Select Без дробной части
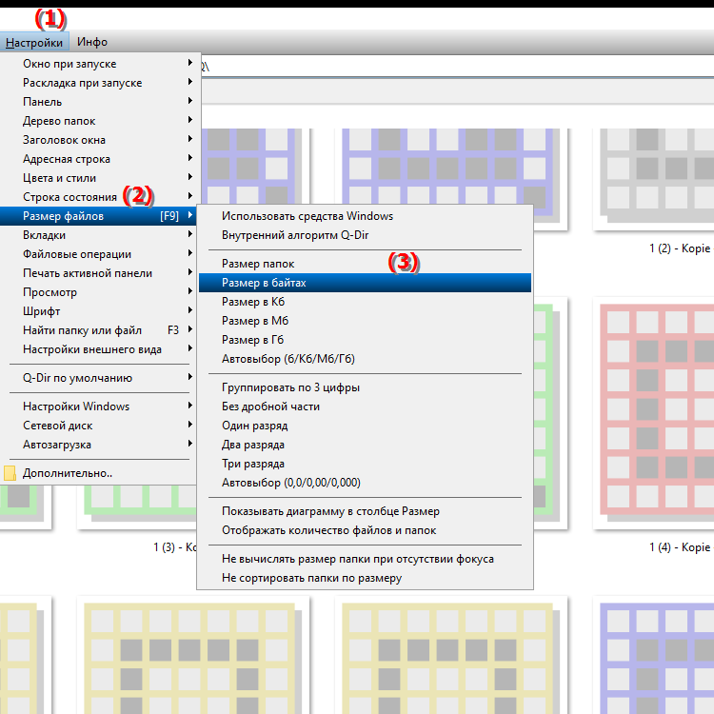 (x=366, y=407)
